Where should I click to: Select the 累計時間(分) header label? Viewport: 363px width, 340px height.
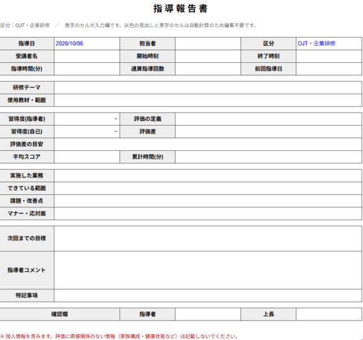coord(148,157)
